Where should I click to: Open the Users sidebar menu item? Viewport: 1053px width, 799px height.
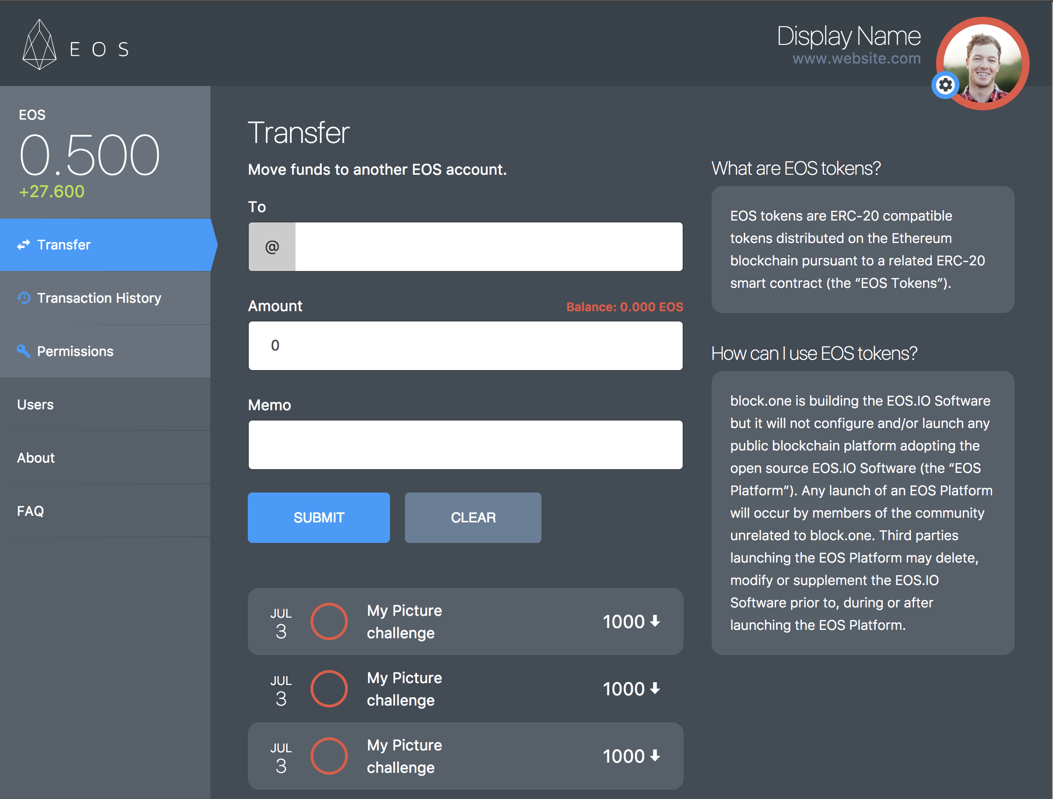click(x=36, y=405)
